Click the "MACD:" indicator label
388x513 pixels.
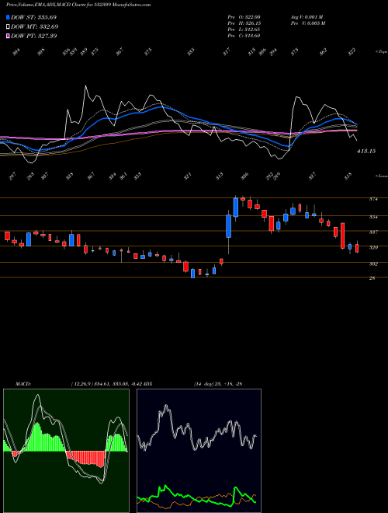point(23,384)
